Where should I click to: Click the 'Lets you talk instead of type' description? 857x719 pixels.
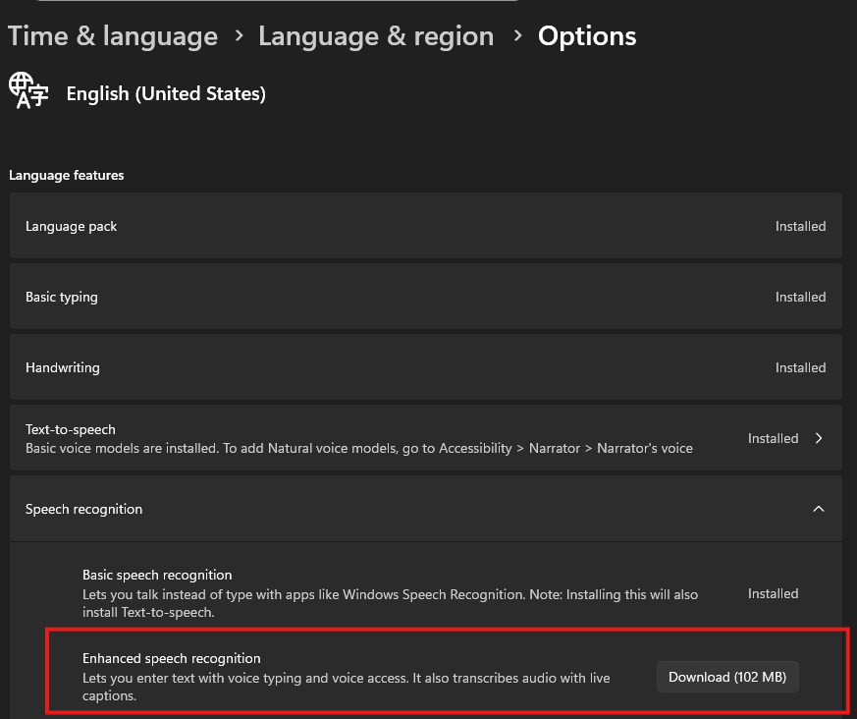click(391, 603)
